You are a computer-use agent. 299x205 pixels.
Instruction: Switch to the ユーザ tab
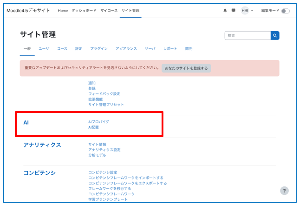pos(44,48)
